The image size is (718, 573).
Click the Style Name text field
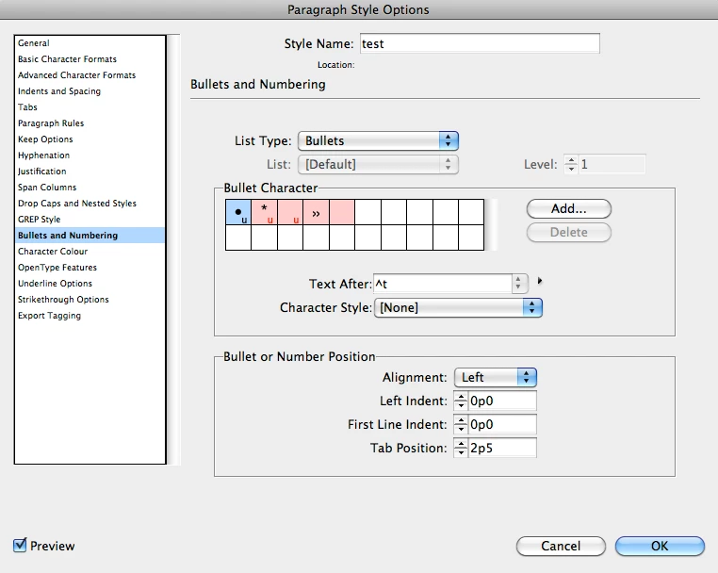coord(480,43)
